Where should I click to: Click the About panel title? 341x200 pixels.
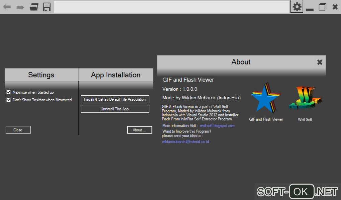[x=241, y=62]
